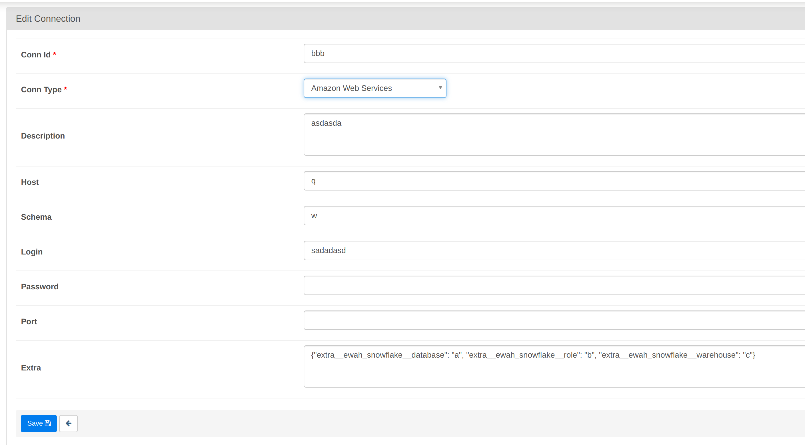The height and width of the screenshot is (445, 805).
Task: Click the Extra field label
Action: [31, 368]
